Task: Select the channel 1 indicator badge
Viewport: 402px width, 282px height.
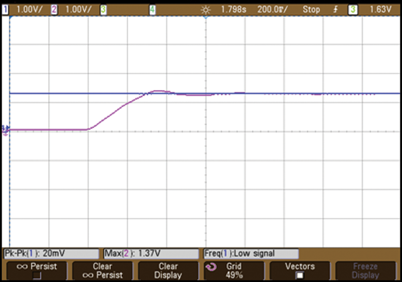Action: (x=5, y=10)
